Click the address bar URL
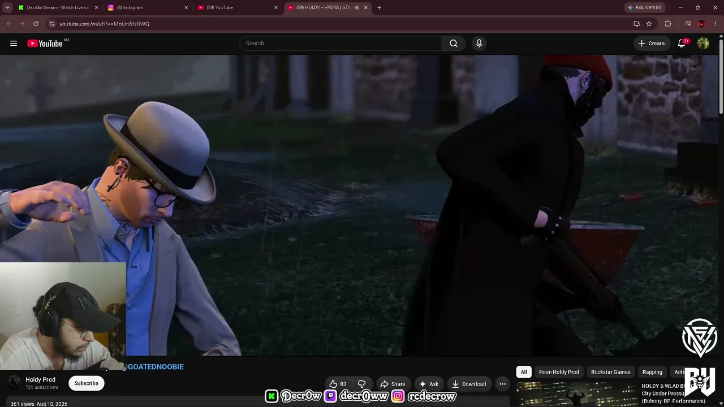 pos(104,24)
